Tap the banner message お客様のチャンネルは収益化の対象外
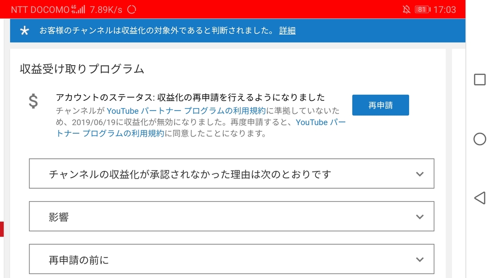The image size is (494, 278). pos(157,30)
